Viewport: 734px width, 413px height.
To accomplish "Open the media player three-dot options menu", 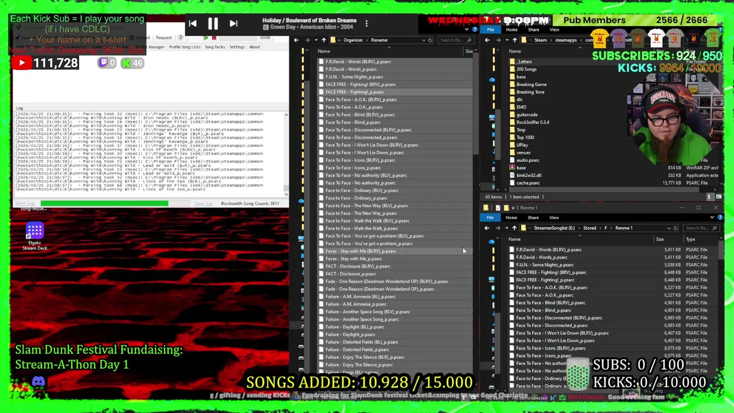I will click(366, 24).
